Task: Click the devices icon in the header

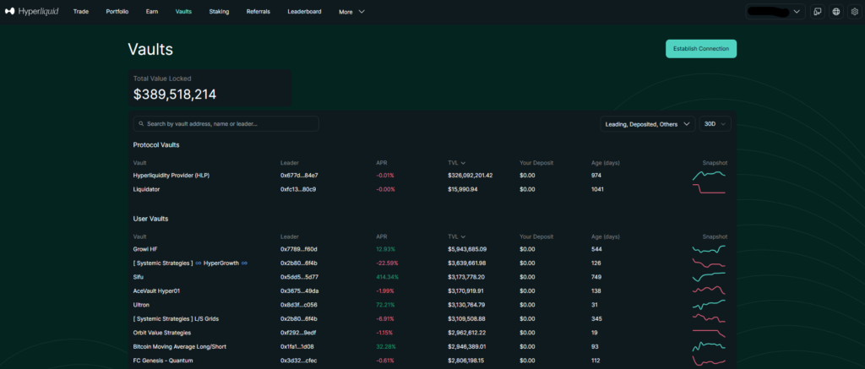Action: pyautogui.click(x=818, y=12)
